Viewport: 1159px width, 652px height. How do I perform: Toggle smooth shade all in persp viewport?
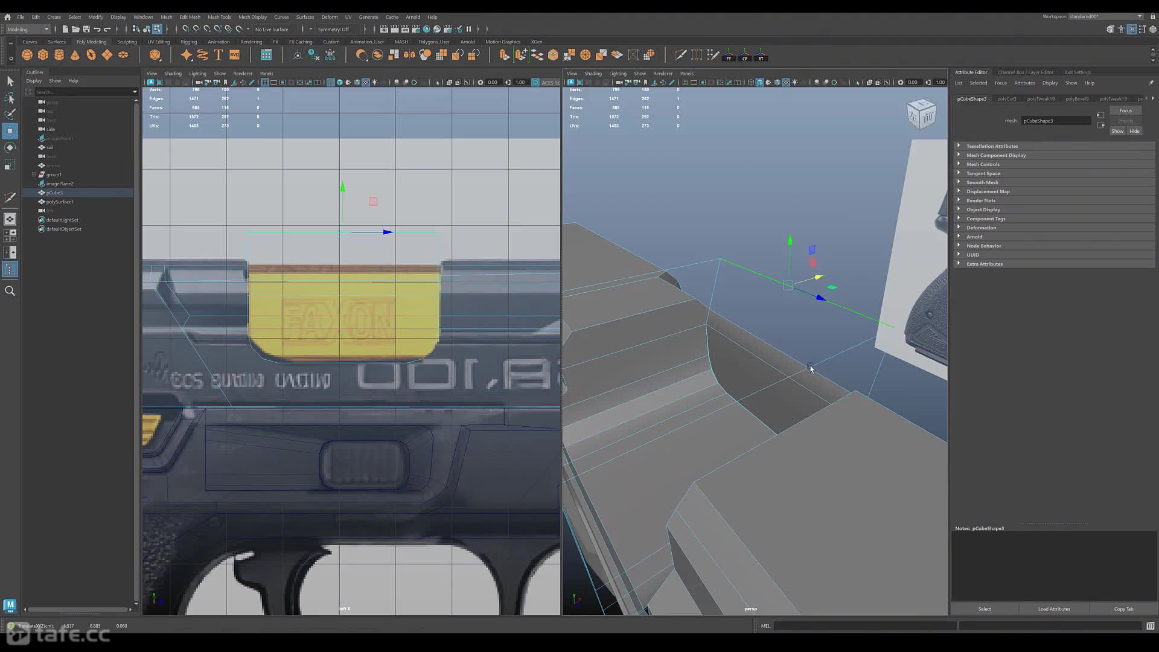(759, 82)
